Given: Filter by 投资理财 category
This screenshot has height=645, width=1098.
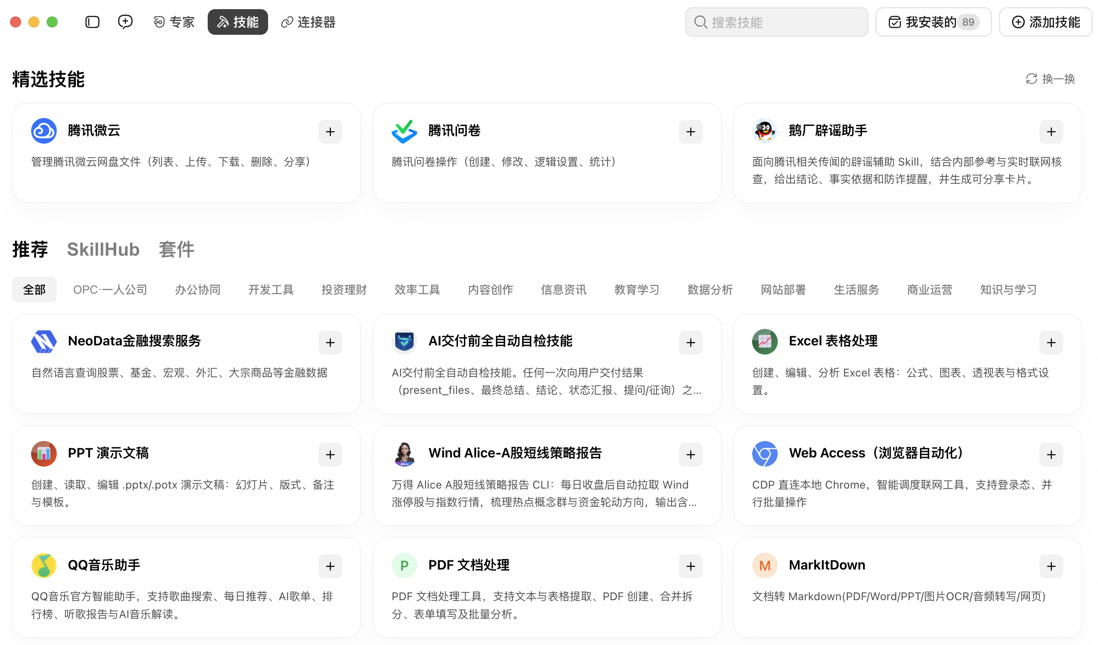Looking at the screenshot, I should click(344, 290).
